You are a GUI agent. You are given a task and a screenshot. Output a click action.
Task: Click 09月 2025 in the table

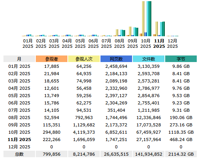pos(19,125)
